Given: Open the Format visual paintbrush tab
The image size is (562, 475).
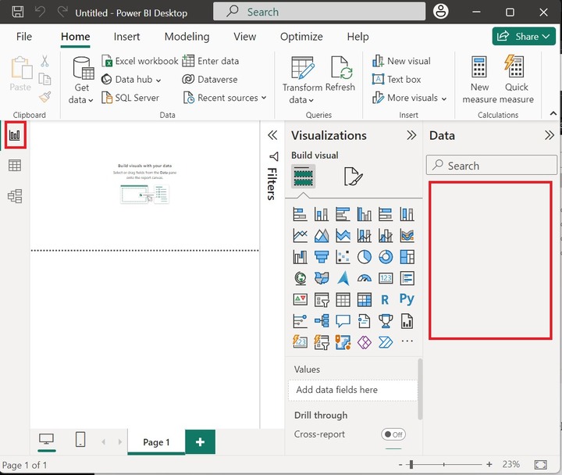Looking at the screenshot, I should (353, 176).
